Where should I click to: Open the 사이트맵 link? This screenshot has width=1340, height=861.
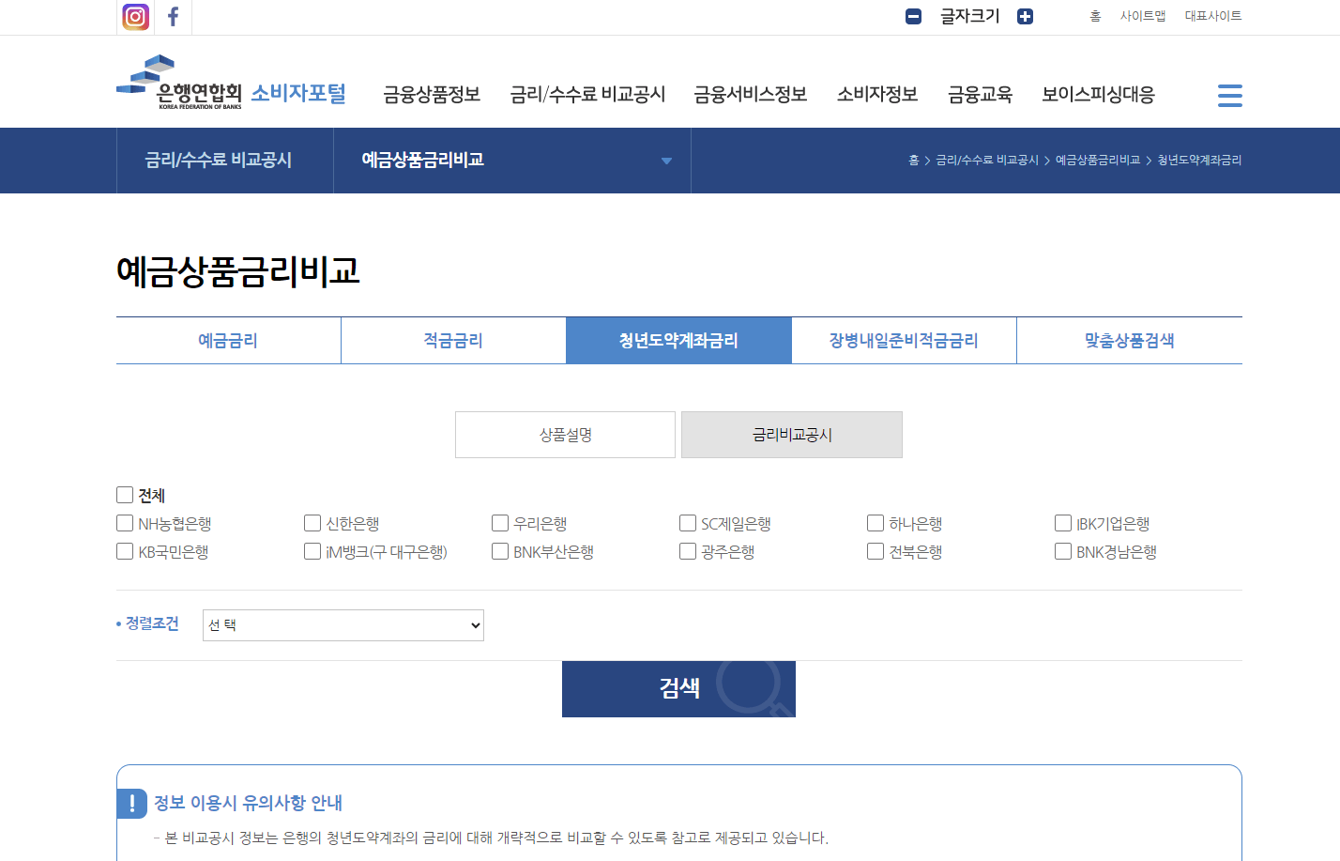[1143, 16]
